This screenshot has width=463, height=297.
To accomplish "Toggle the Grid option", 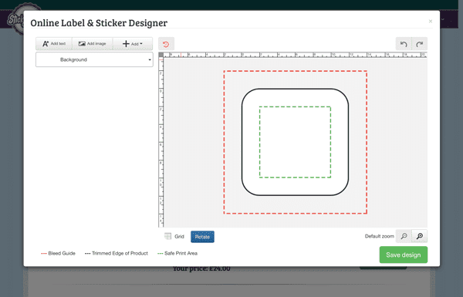I will (x=174, y=237).
